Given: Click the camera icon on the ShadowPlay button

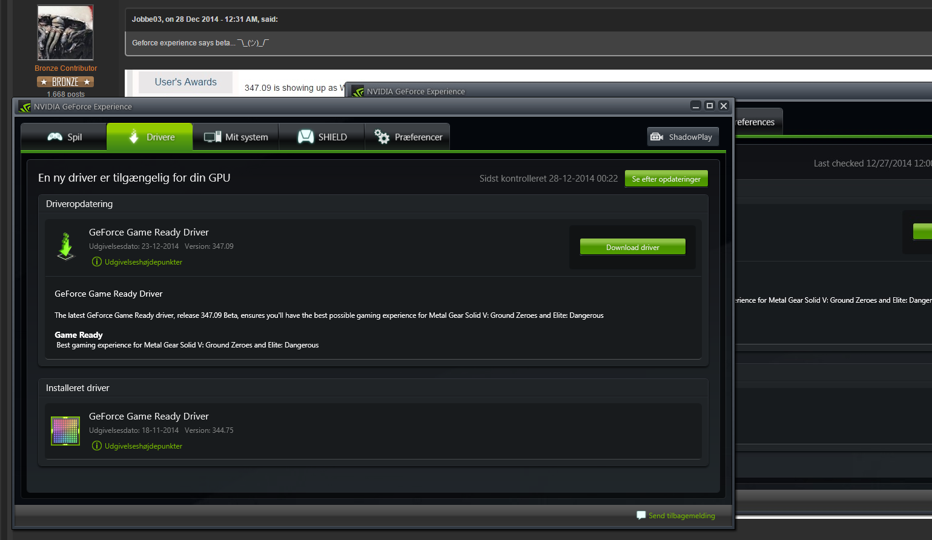Looking at the screenshot, I should point(657,137).
